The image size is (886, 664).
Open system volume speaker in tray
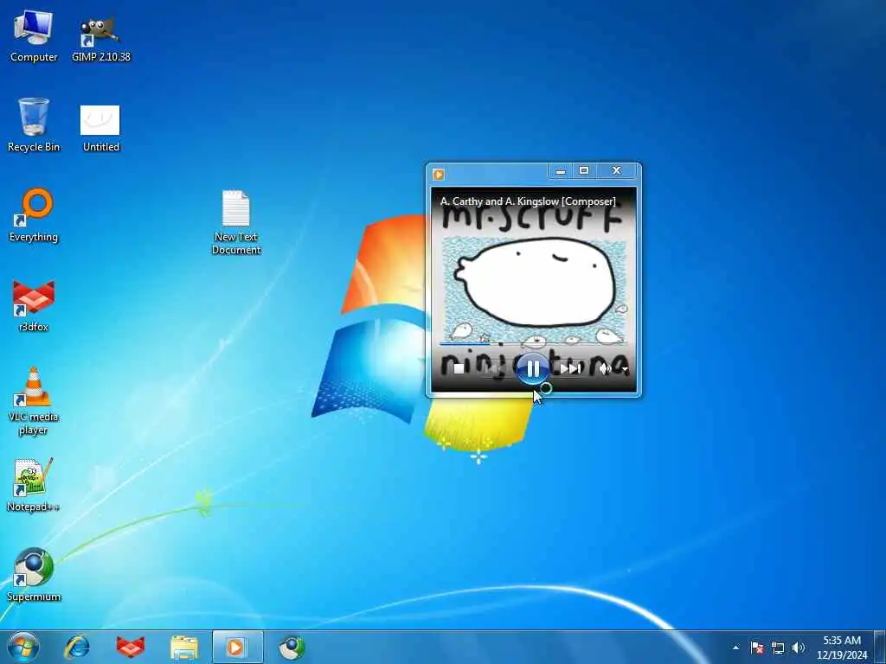(798, 648)
